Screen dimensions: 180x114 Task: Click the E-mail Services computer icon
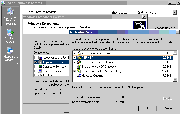40,71
